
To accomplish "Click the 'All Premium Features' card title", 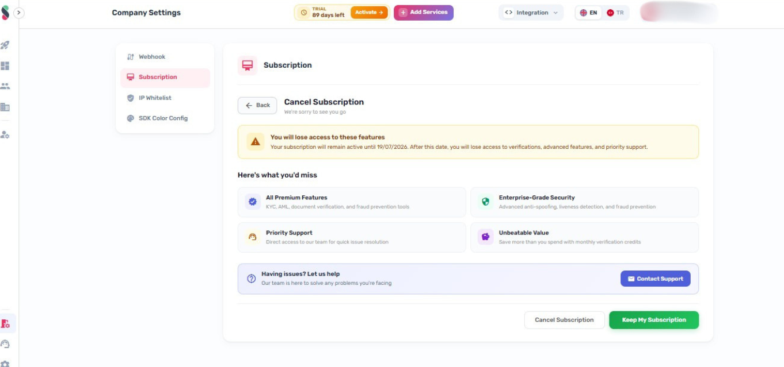I will pyautogui.click(x=296, y=198).
